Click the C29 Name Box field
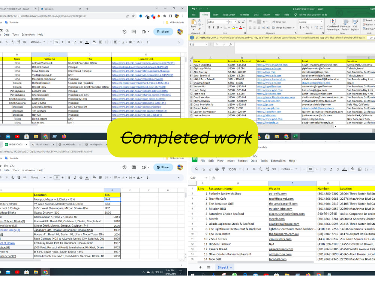Image resolution: width=375 pixels, height=281 pixels. [195, 177]
